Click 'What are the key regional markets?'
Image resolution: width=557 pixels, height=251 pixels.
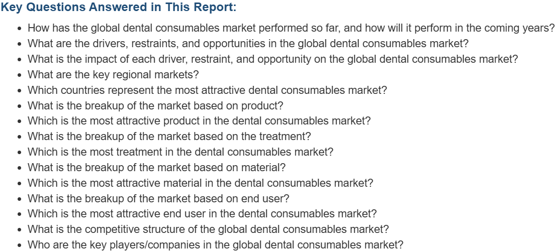click(113, 75)
